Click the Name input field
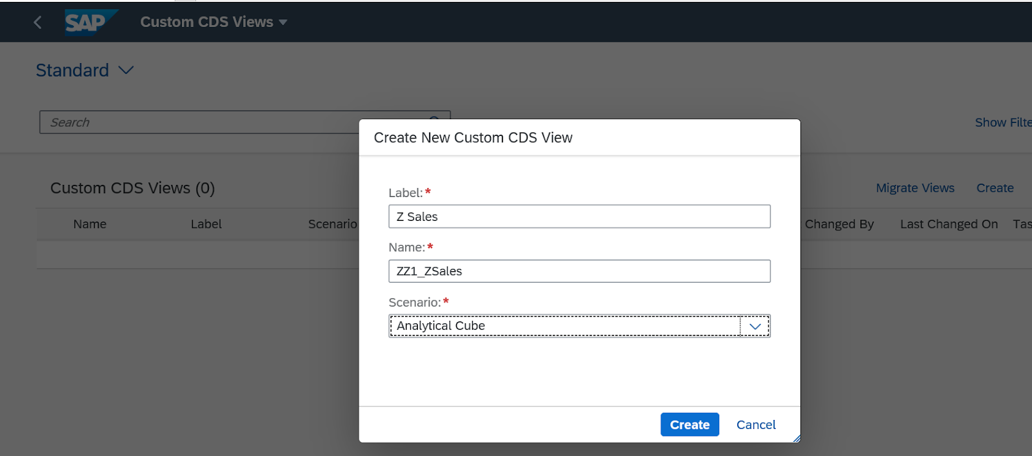 pyautogui.click(x=579, y=271)
